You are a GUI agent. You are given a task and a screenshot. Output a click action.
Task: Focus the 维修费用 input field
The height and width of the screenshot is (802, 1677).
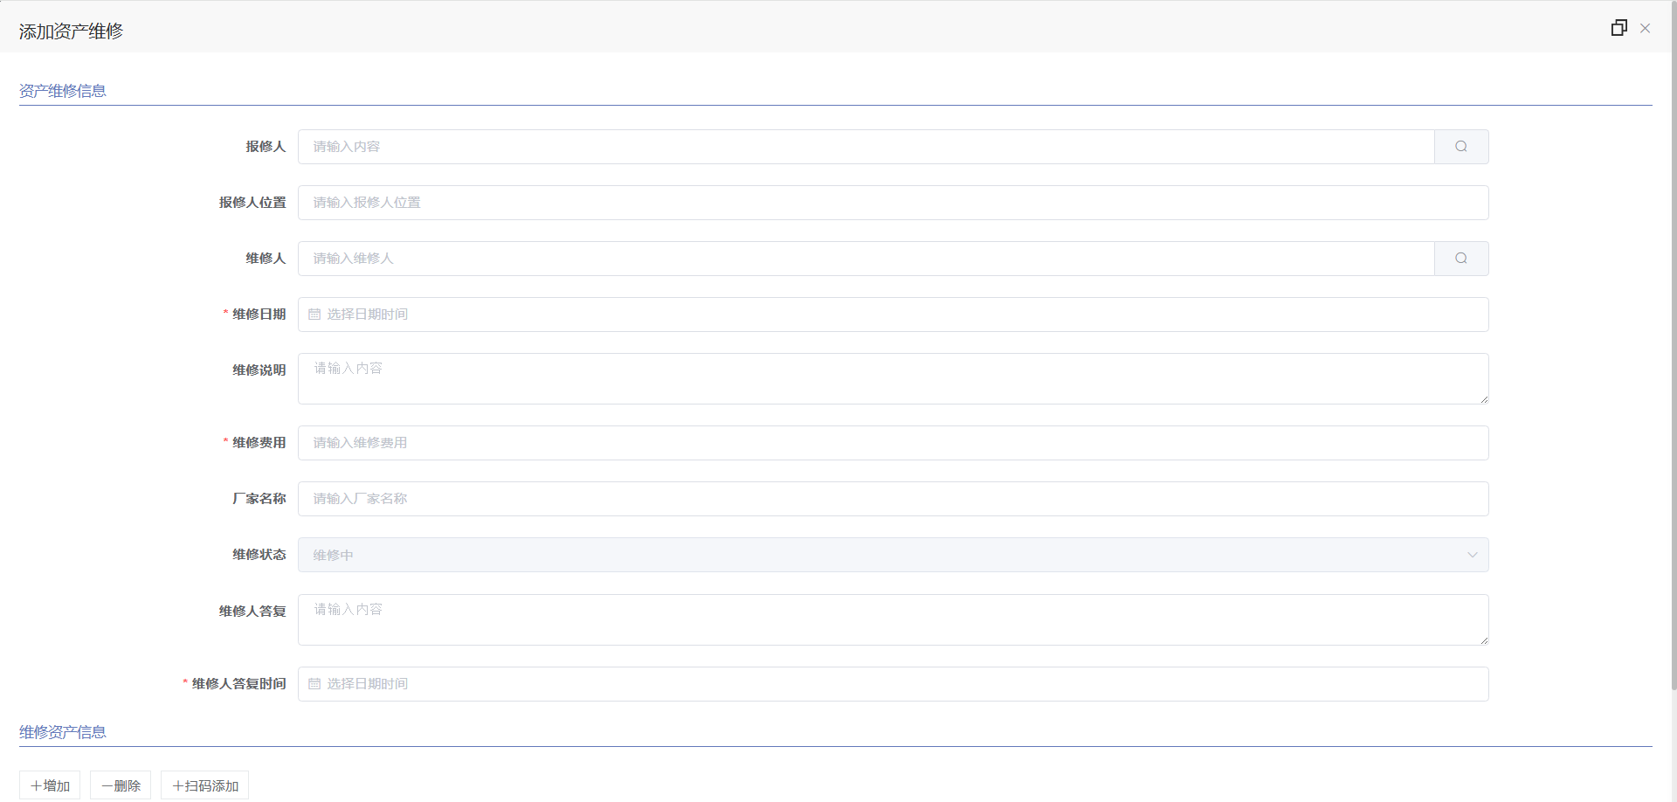(894, 443)
